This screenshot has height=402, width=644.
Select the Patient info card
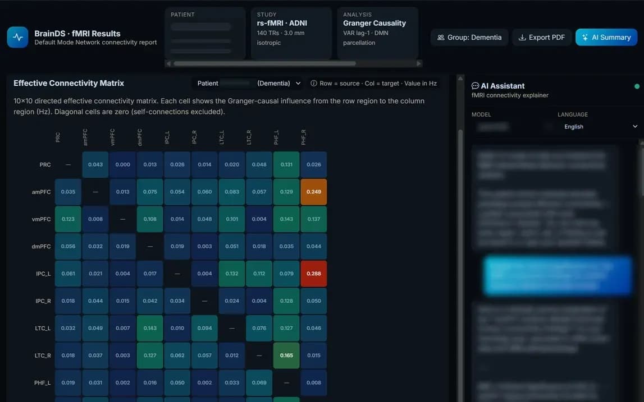pos(205,33)
